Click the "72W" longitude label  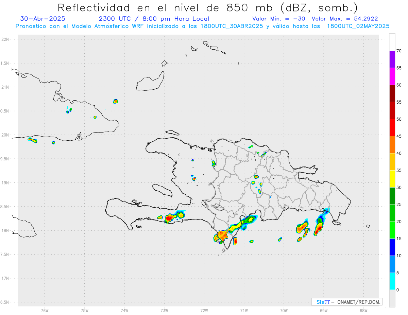tap(204, 311)
